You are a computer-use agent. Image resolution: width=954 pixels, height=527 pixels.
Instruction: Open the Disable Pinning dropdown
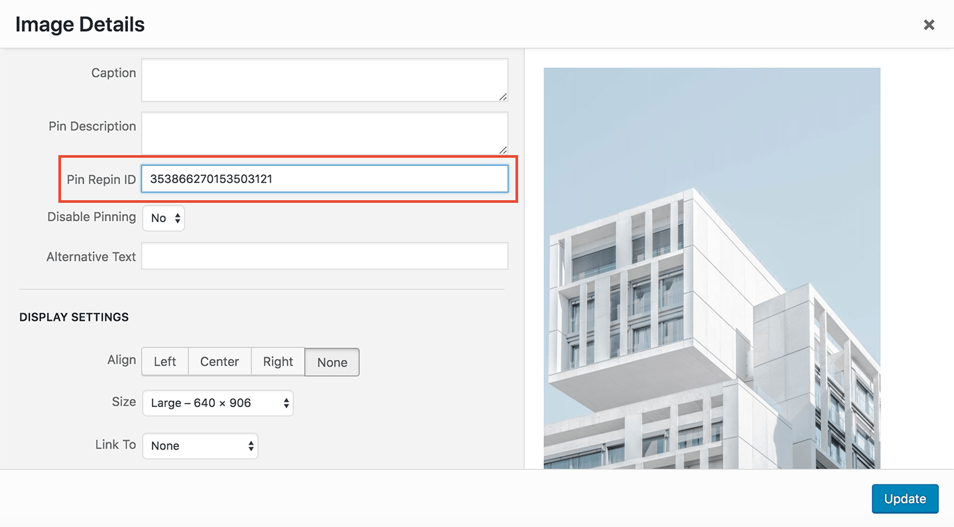tap(163, 217)
